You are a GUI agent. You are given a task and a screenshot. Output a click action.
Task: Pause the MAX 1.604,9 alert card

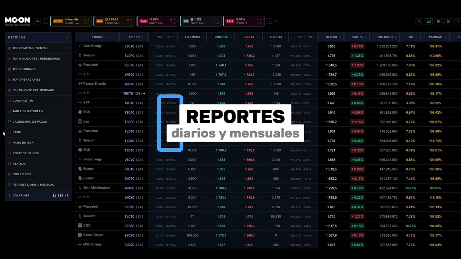point(127,19)
